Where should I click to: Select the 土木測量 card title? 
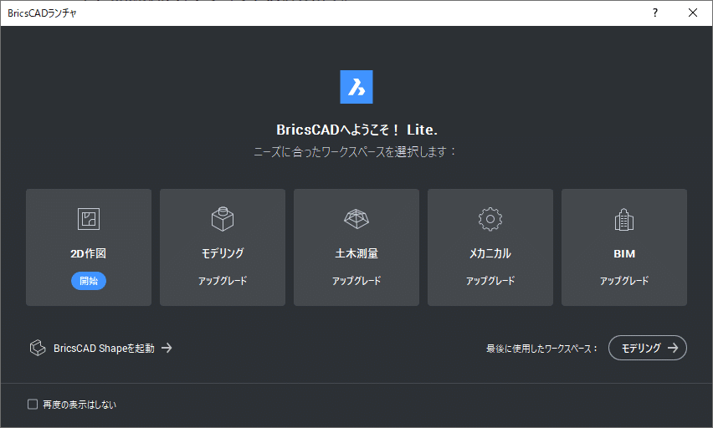[x=356, y=253]
